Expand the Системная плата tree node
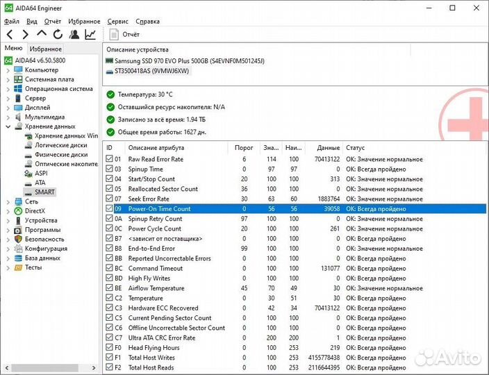The width and height of the screenshot is (489, 375). [x=8, y=80]
